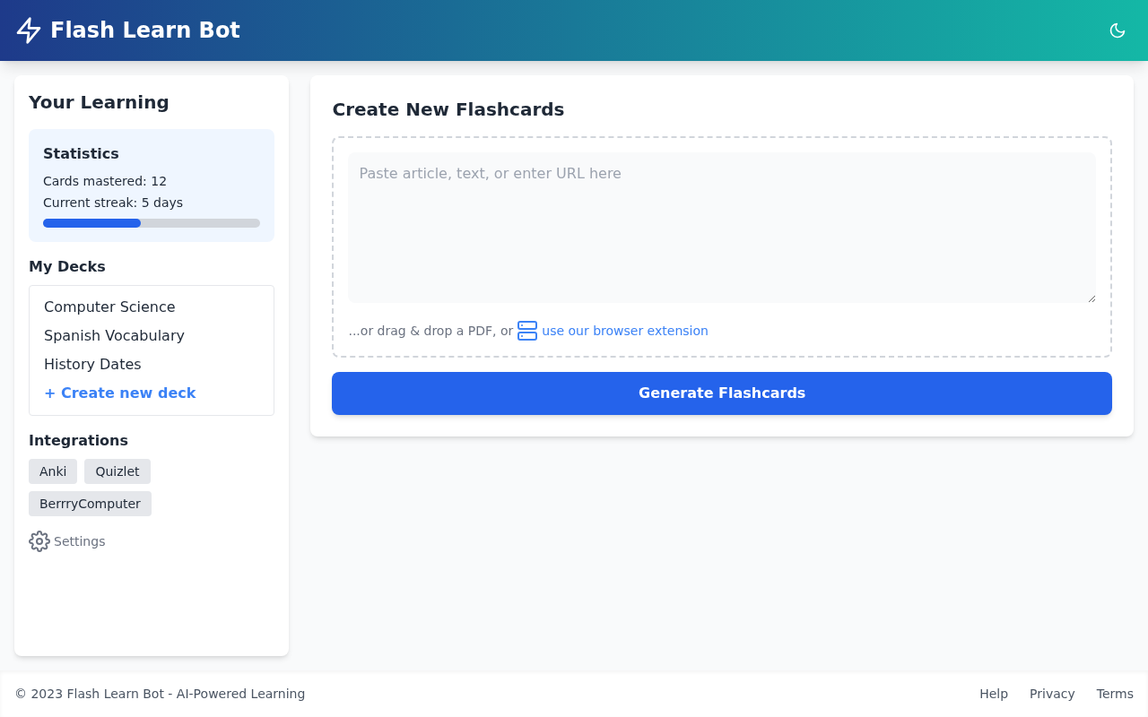Click the Help link in the footer

(994, 693)
